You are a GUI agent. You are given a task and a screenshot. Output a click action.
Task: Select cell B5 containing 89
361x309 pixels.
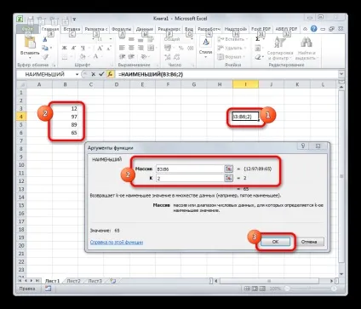[x=65, y=124]
